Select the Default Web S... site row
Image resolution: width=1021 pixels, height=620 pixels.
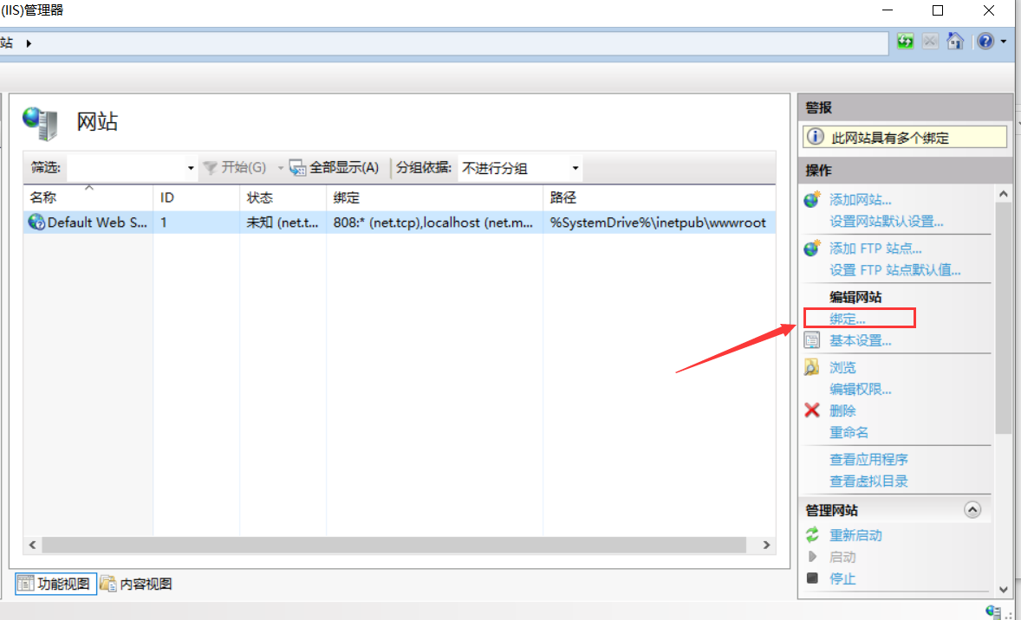[400, 223]
